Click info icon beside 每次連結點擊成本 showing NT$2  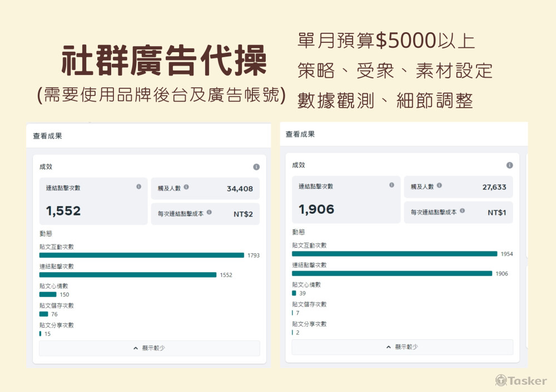pos(209,212)
